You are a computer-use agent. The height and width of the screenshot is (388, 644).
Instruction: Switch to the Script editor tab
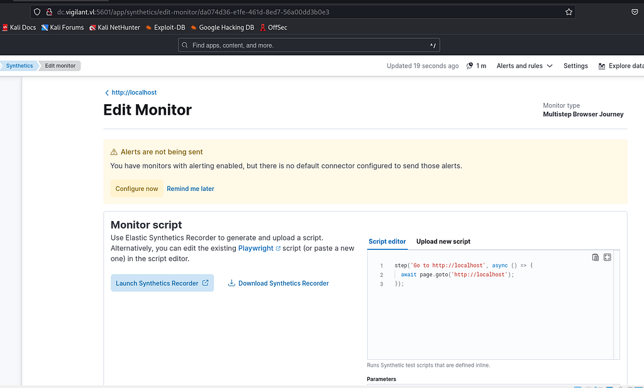pyautogui.click(x=387, y=241)
